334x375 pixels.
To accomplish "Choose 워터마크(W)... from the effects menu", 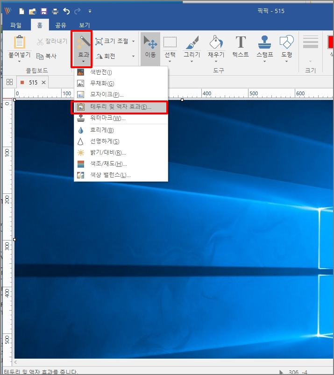I will (121, 118).
